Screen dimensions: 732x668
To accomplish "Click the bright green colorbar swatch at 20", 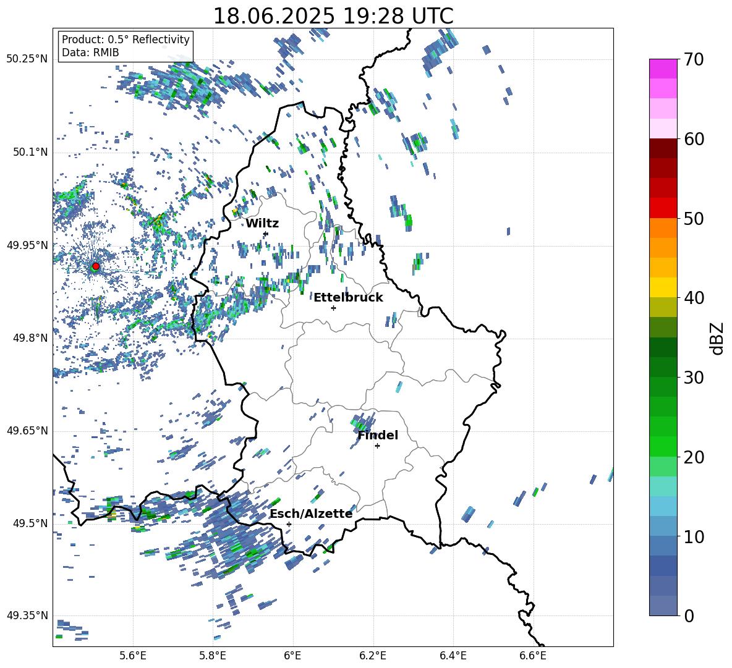I will [663, 446].
